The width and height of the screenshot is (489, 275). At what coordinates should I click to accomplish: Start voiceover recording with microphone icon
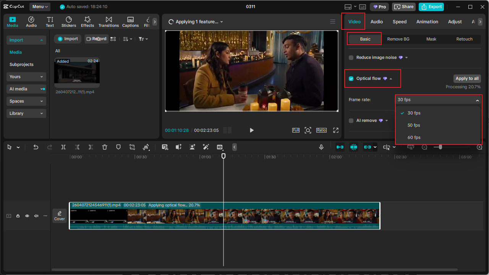(x=321, y=147)
